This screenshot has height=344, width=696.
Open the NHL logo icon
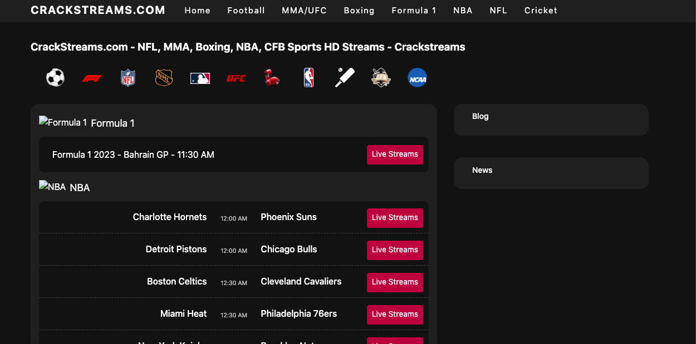pyautogui.click(x=164, y=78)
